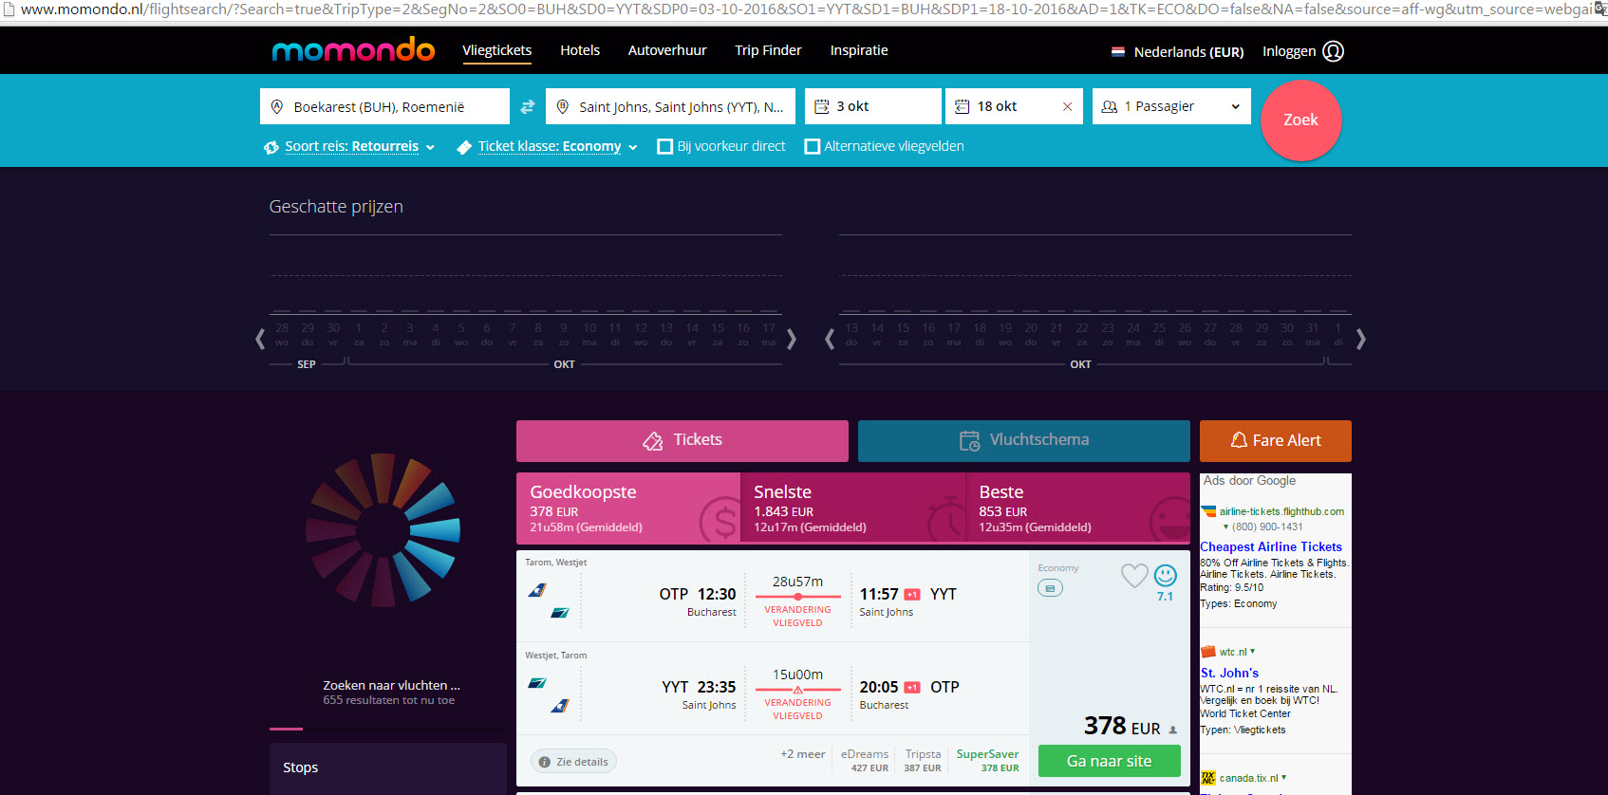Click the momondo logo
The image size is (1608, 795).
[353, 49]
